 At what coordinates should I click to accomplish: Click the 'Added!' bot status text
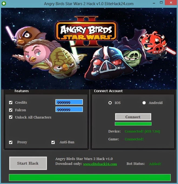[x=155, y=164]
